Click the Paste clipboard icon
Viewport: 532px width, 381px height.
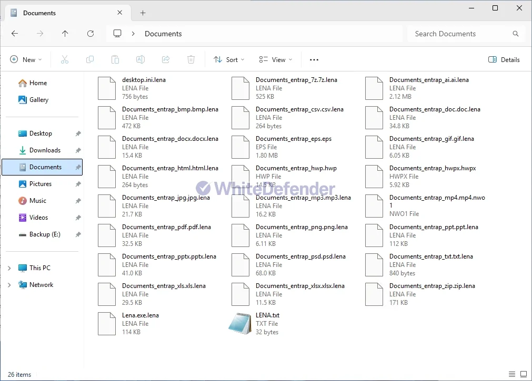tap(115, 60)
